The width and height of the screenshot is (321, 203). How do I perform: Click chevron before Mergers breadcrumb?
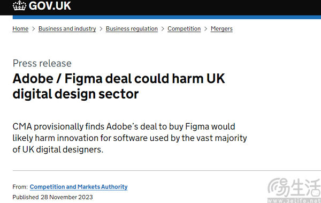[206, 29]
